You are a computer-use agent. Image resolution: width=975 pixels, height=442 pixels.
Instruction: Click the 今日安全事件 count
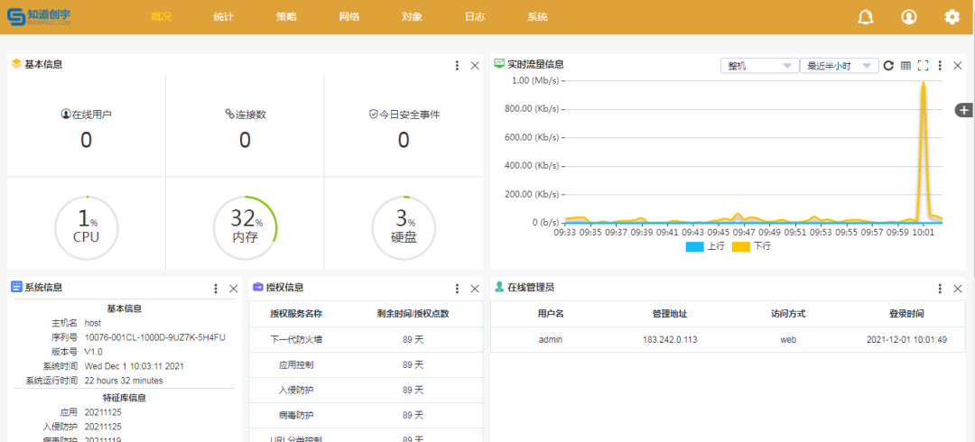[x=404, y=140]
